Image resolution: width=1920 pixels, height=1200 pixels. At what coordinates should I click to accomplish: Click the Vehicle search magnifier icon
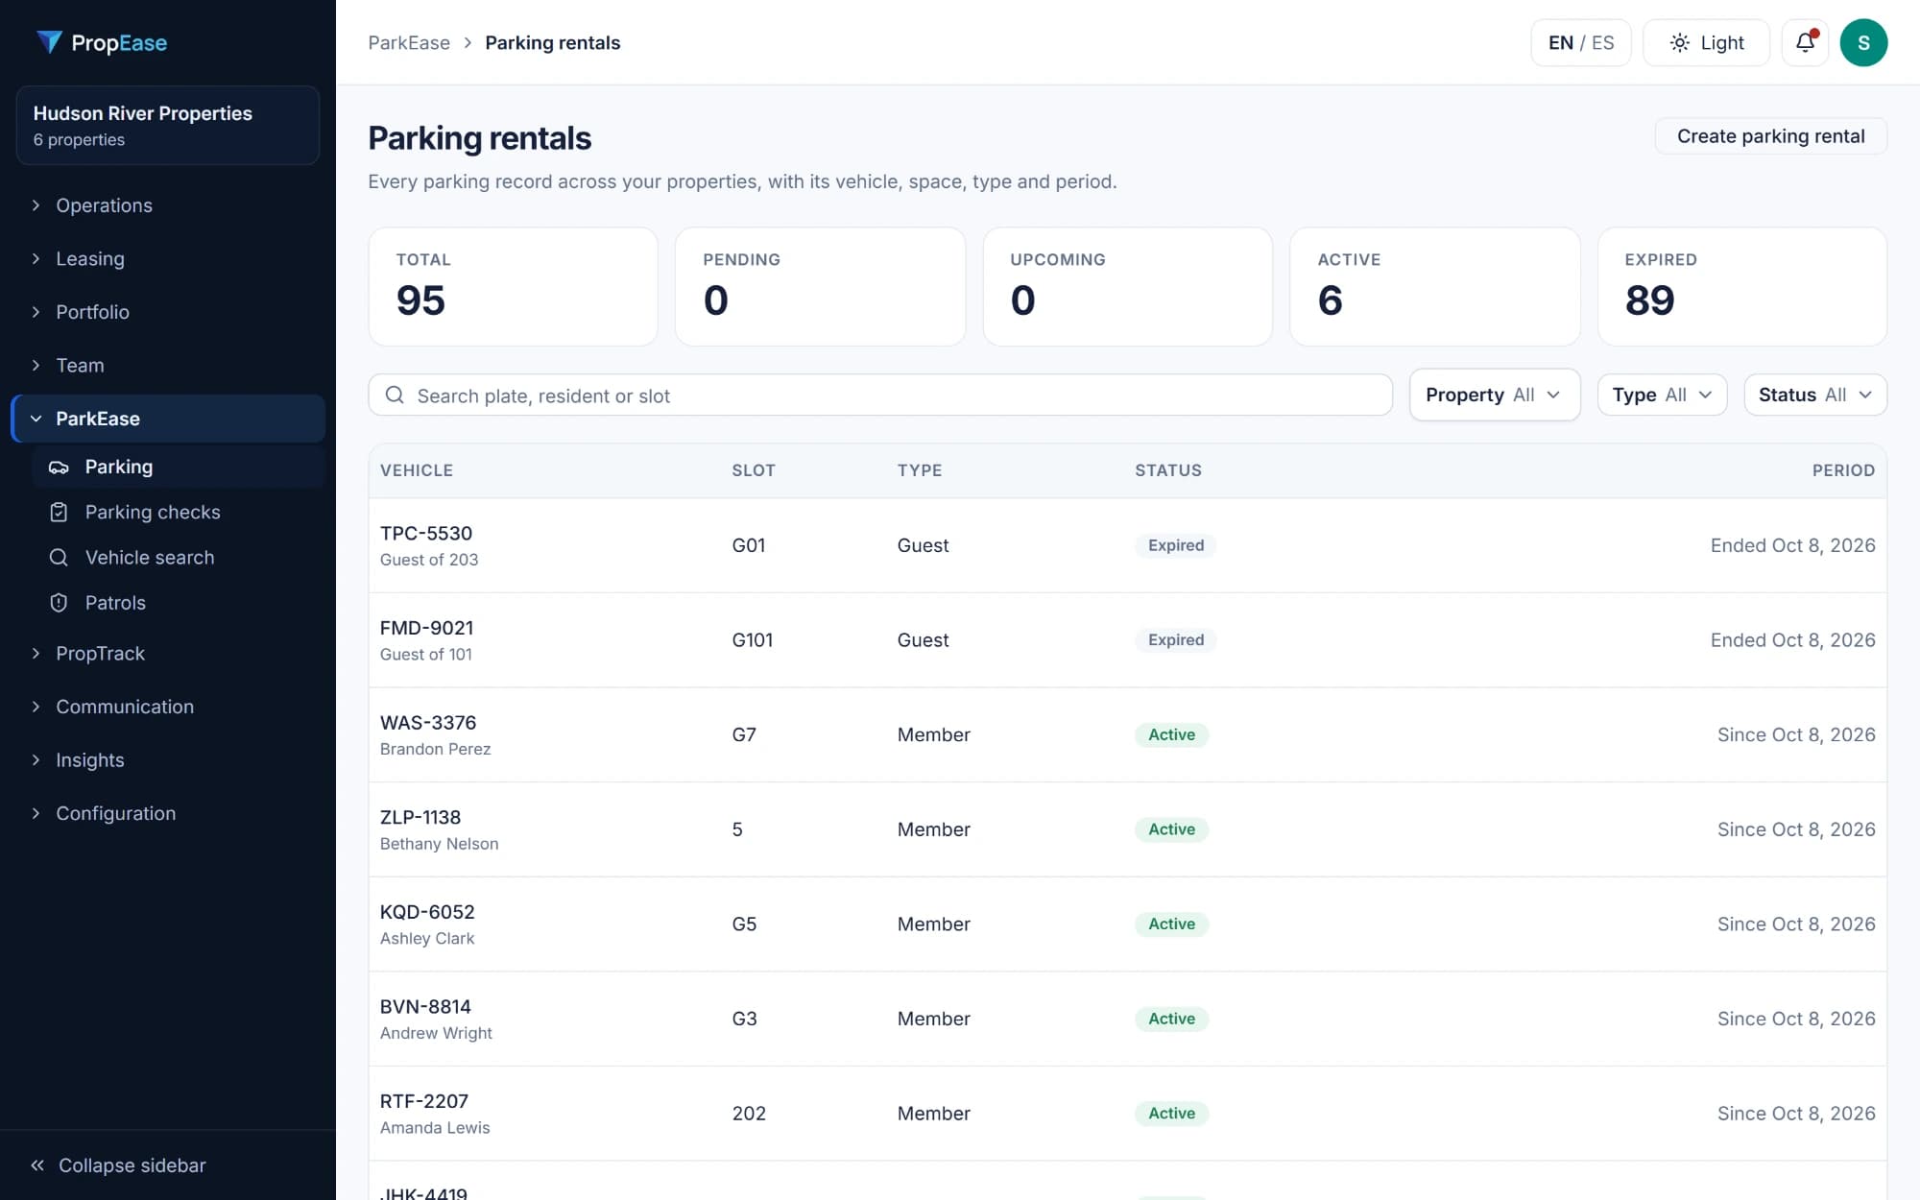click(x=59, y=558)
